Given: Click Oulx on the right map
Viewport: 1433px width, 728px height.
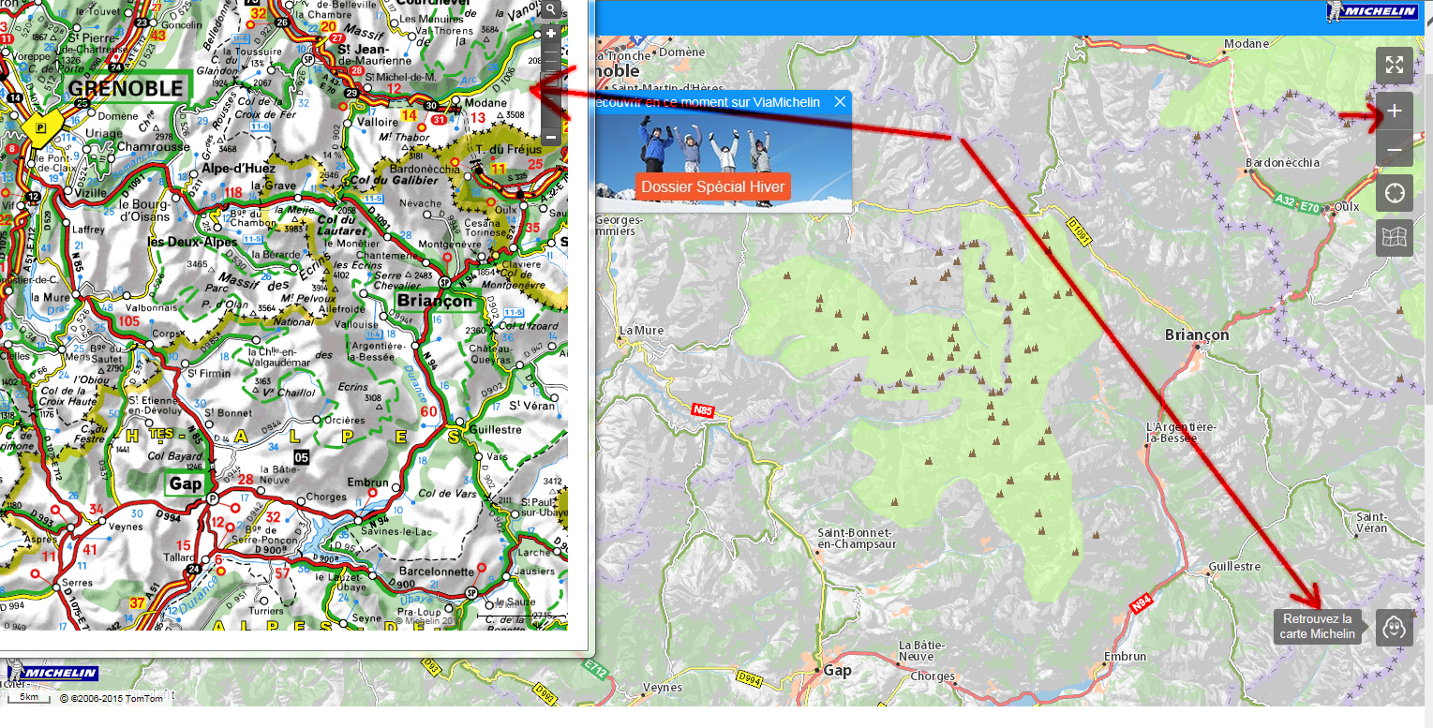Looking at the screenshot, I should [1346, 207].
